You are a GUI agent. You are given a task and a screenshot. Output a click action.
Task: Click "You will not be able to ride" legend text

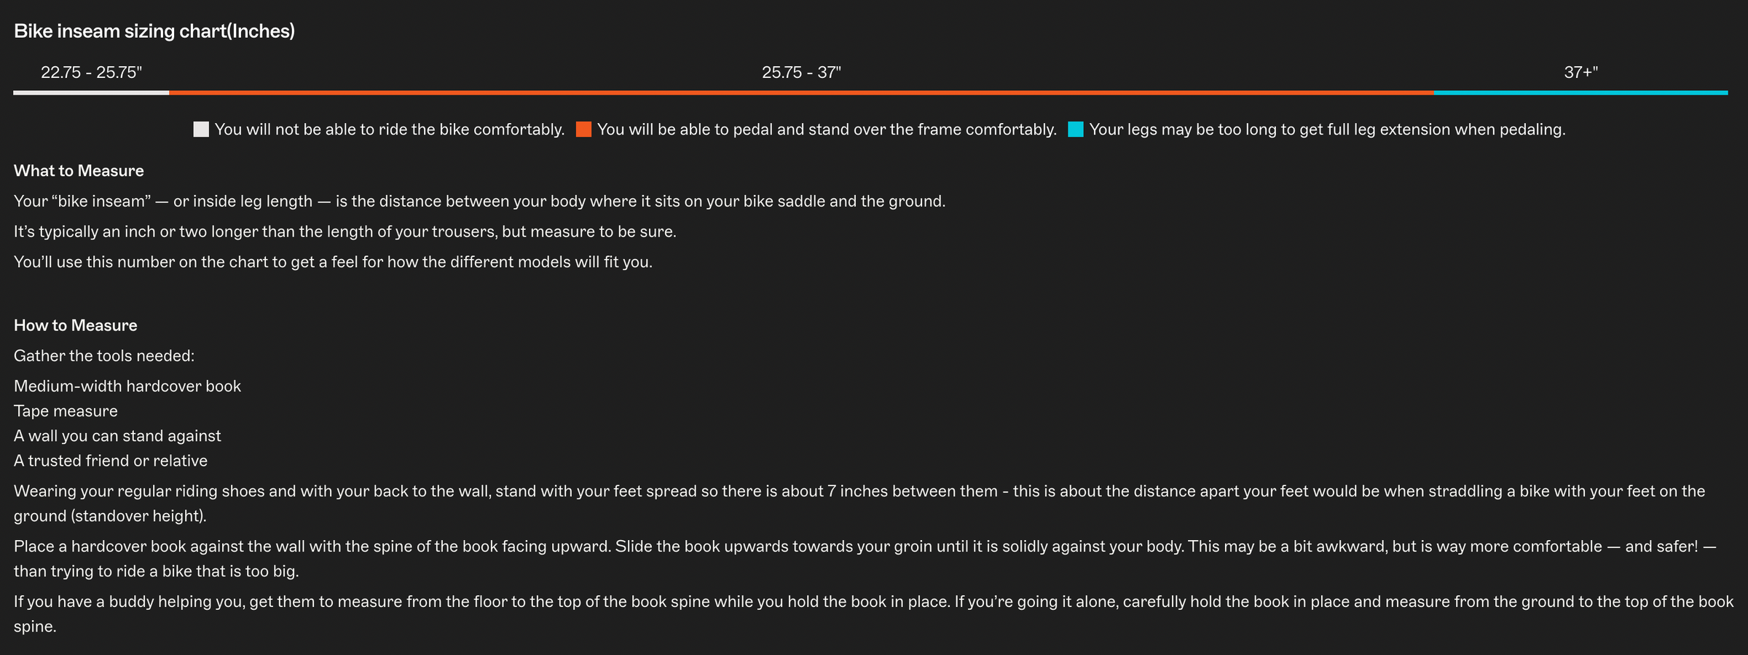click(390, 130)
